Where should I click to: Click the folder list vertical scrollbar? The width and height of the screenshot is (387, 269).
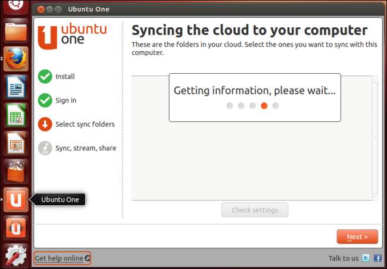pos(375,138)
